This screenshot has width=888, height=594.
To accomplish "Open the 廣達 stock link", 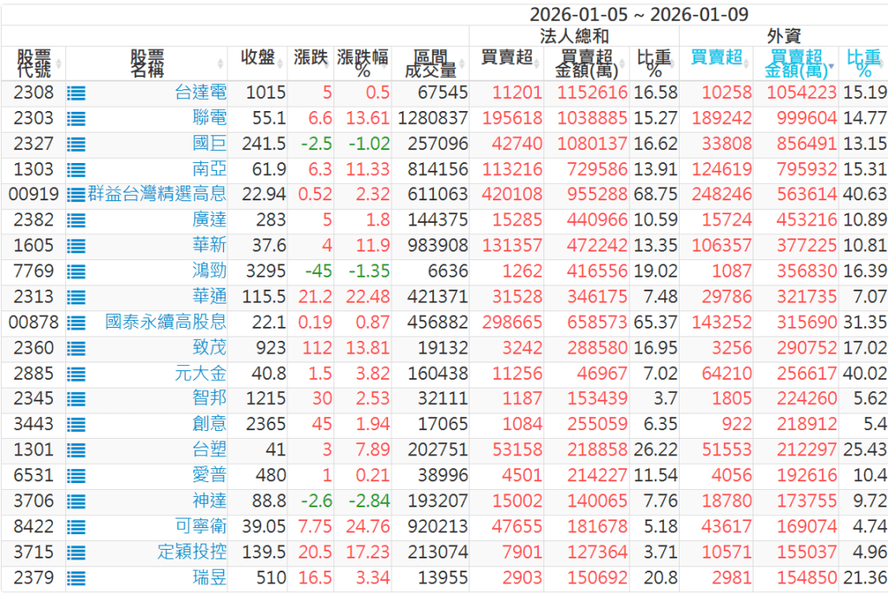I will [x=209, y=221].
